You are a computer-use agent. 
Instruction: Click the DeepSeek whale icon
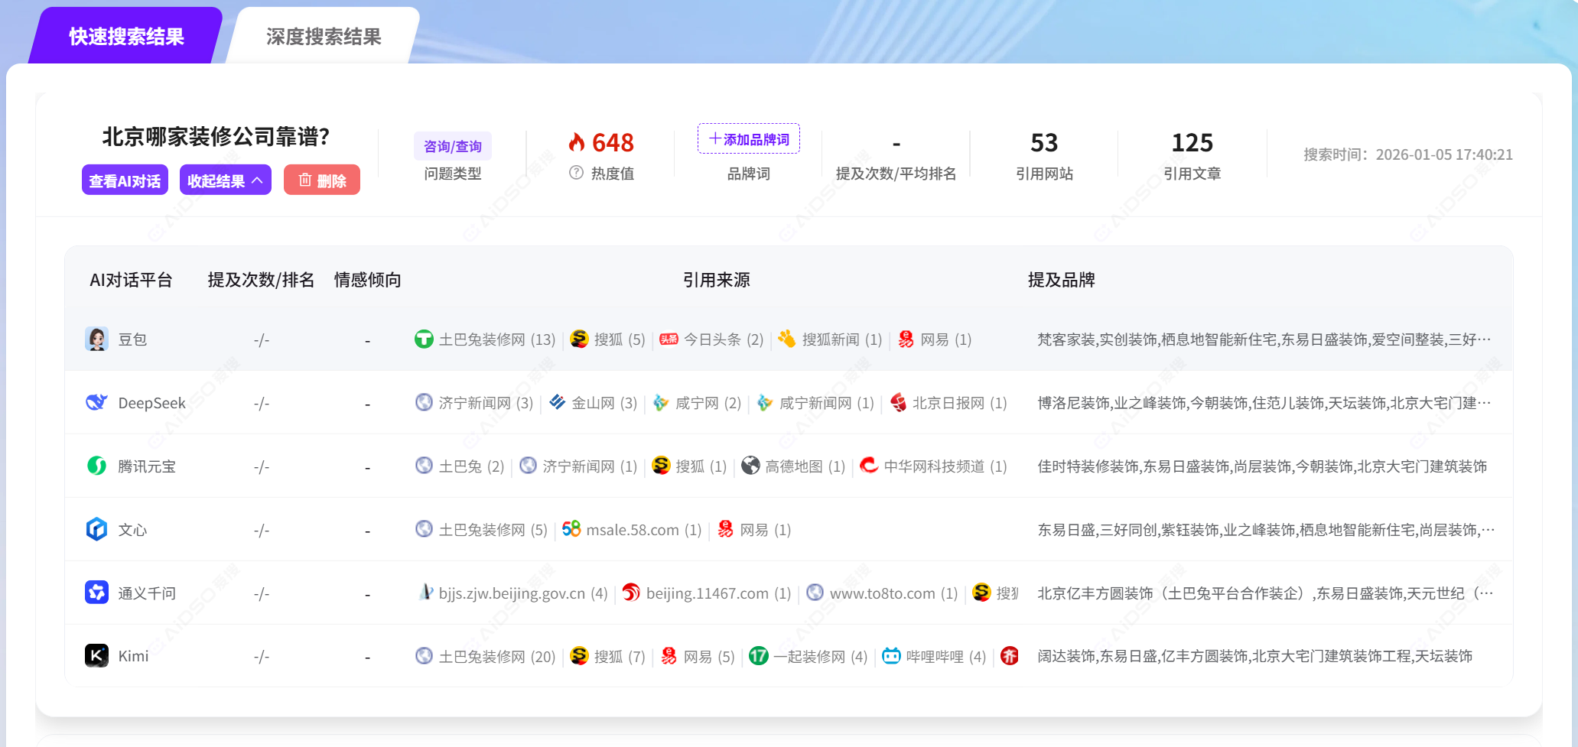coord(96,402)
